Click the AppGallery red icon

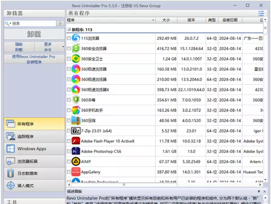click(x=76, y=172)
